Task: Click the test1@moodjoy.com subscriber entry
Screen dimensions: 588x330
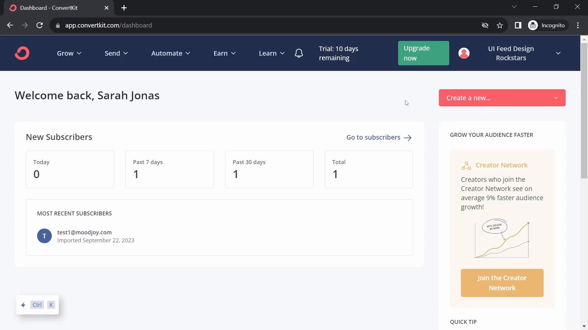Action: click(x=85, y=232)
